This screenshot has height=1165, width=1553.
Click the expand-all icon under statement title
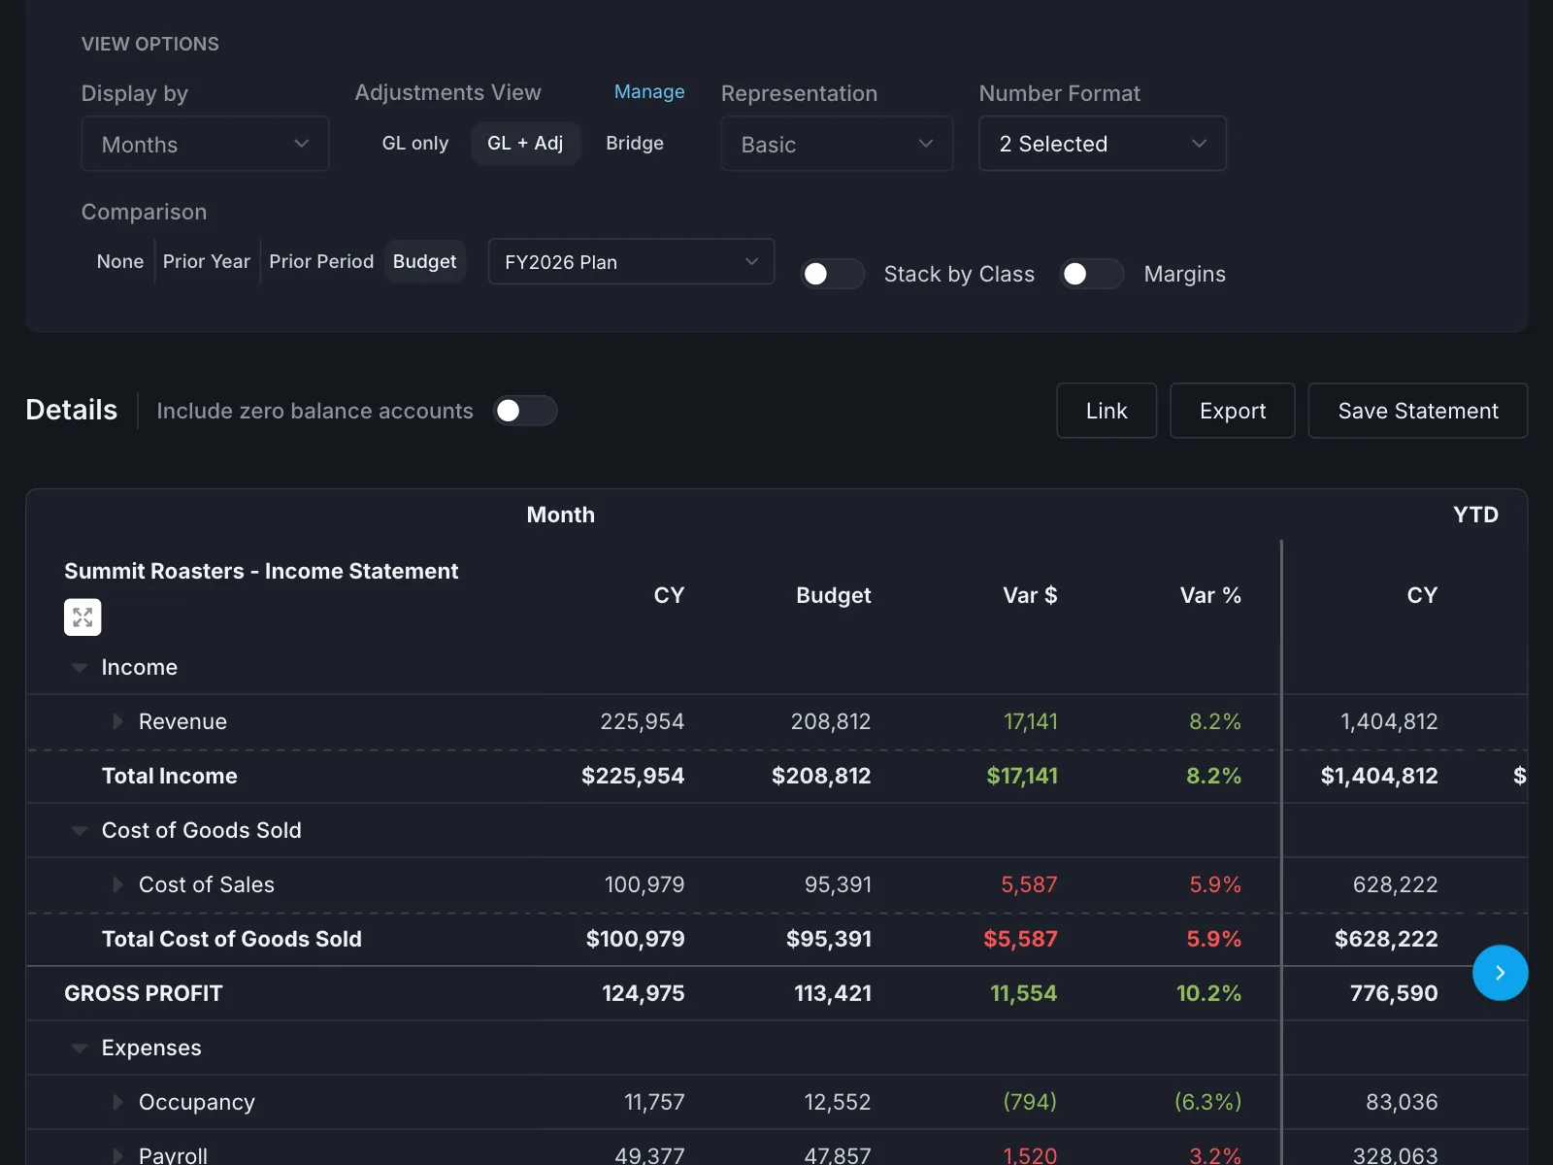[83, 617]
